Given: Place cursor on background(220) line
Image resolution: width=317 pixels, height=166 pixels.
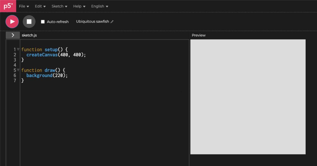Looking at the screenshot, I should [47, 75].
